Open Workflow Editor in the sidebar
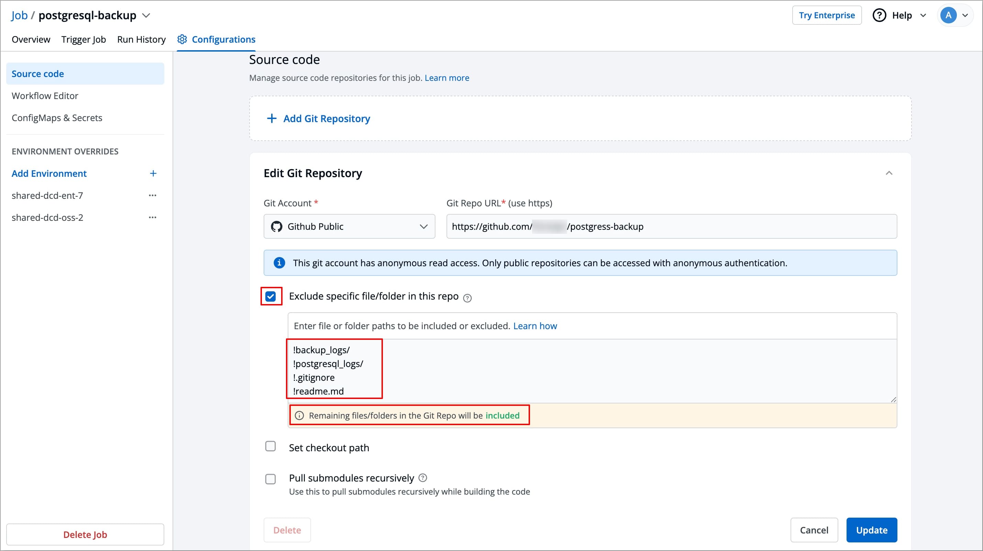 pyautogui.click(x=45, y=96)
